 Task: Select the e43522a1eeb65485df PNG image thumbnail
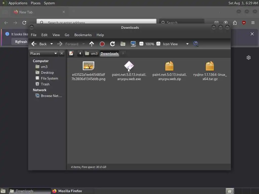pos(89,66)
